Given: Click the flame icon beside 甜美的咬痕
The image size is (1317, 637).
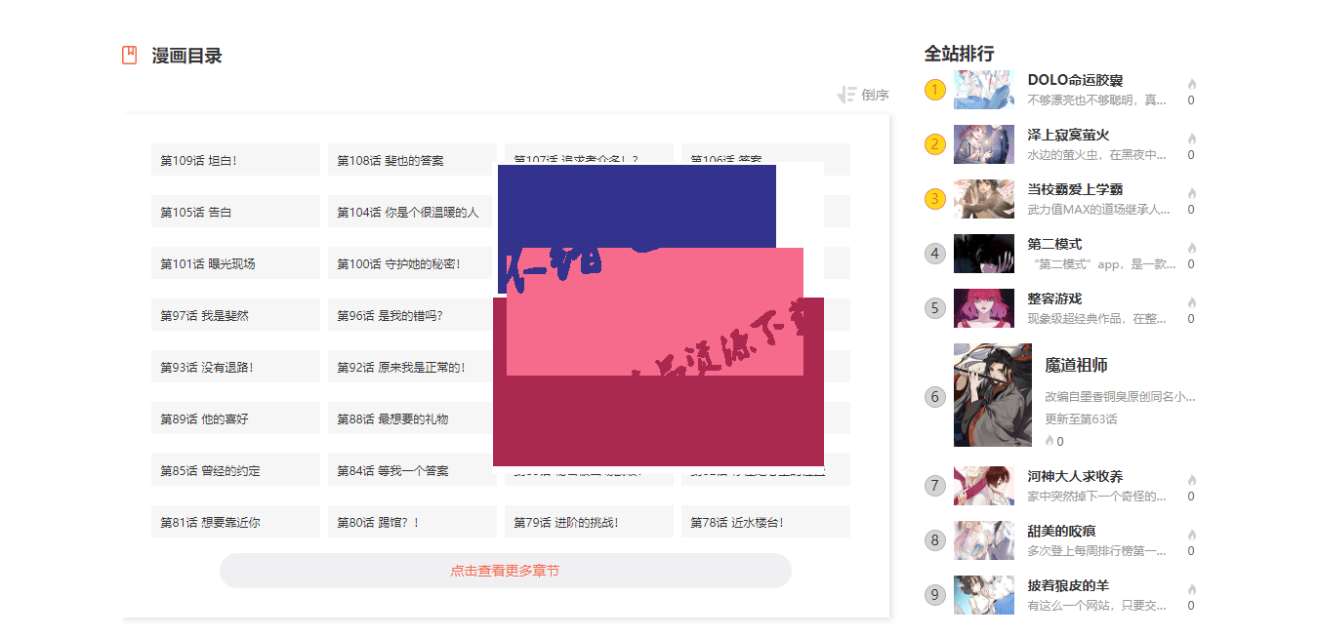Looking at the screenshot, I should click(x=1192, y=535).
